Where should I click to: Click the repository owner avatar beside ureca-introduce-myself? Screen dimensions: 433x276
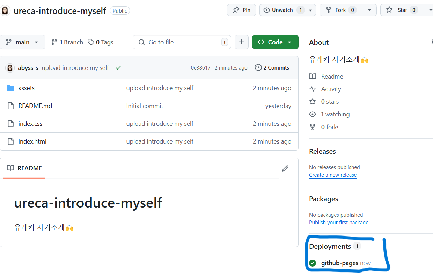5,11
